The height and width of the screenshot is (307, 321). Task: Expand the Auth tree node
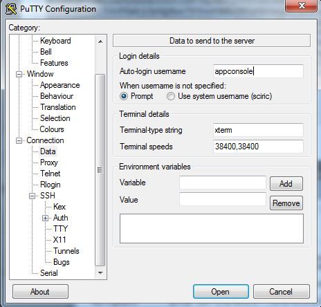click(46, 218)
